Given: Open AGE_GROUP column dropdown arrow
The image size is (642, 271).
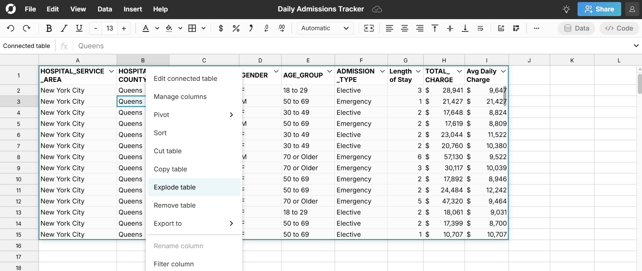Looking at the screenshot, I should click(329, 71).
